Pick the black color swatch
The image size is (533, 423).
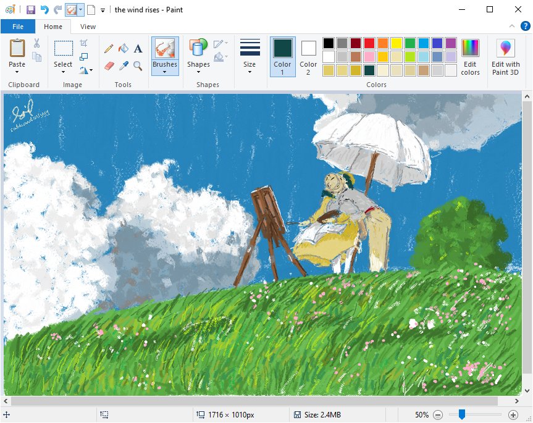[329, 43]
